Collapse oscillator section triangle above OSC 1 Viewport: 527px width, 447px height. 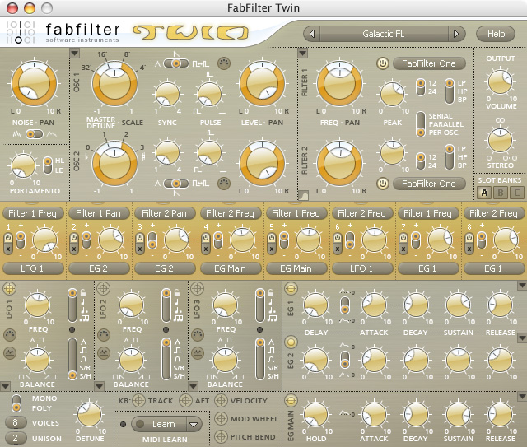pos(75,54)
